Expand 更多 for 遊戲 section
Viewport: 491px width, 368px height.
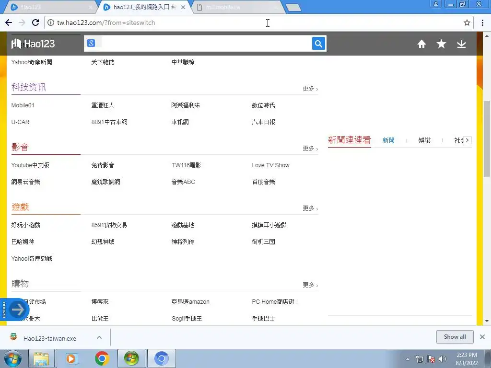(310, 208)
